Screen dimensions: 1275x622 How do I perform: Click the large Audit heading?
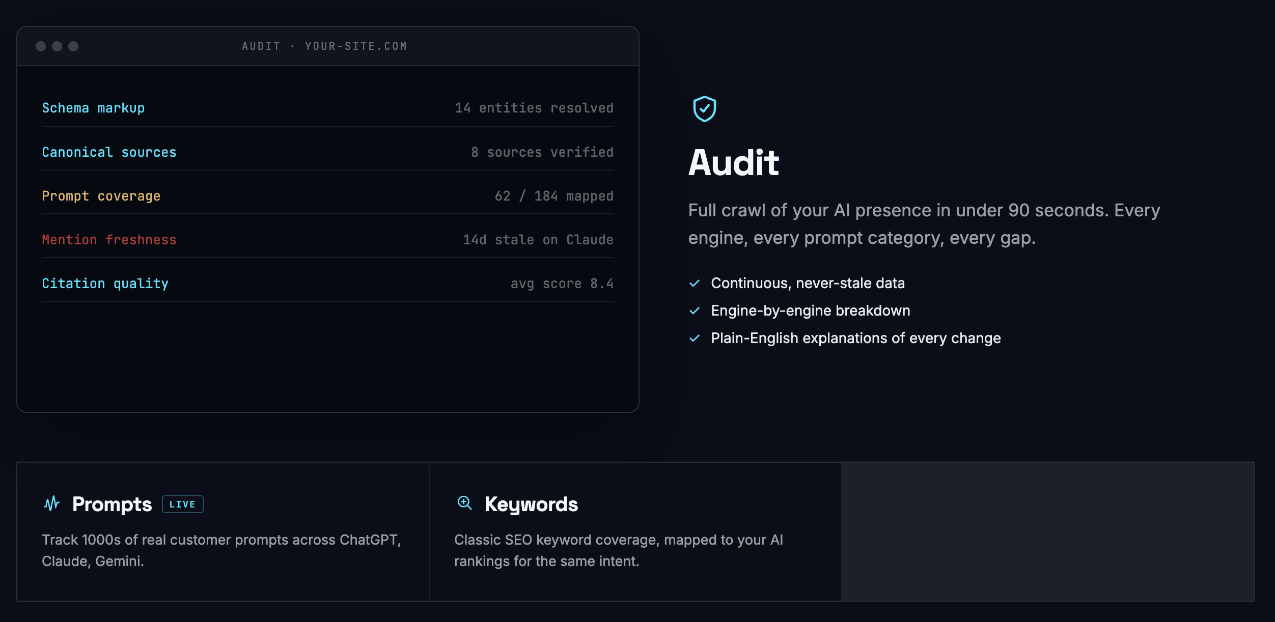[x=734, y=163]
